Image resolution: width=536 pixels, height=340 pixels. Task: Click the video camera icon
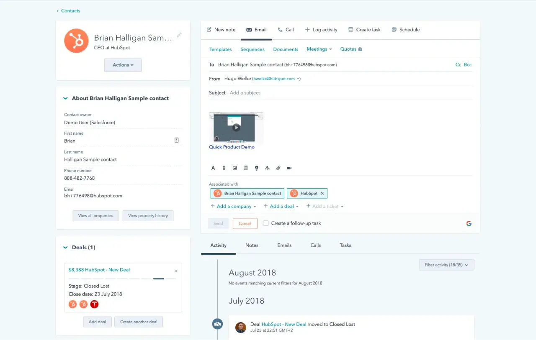(x=289, y=168)
